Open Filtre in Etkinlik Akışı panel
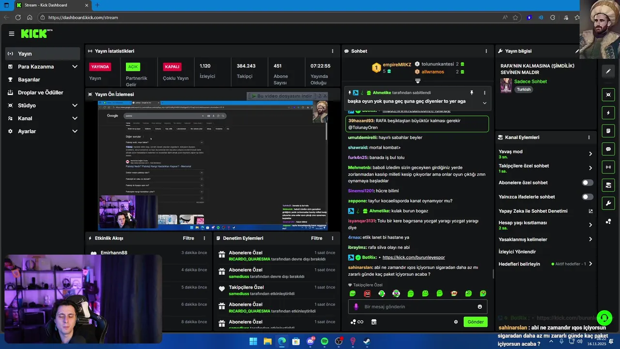This screenshot has width=620, height=349. [188, 238]
